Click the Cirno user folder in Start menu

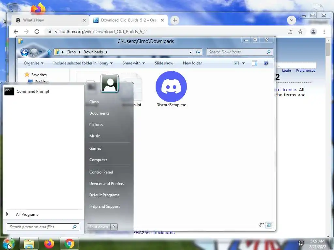click(x=94, y=102)
